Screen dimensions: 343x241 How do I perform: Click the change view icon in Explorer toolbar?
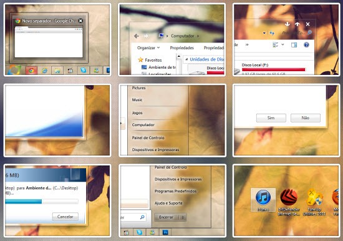click(276, 45)
